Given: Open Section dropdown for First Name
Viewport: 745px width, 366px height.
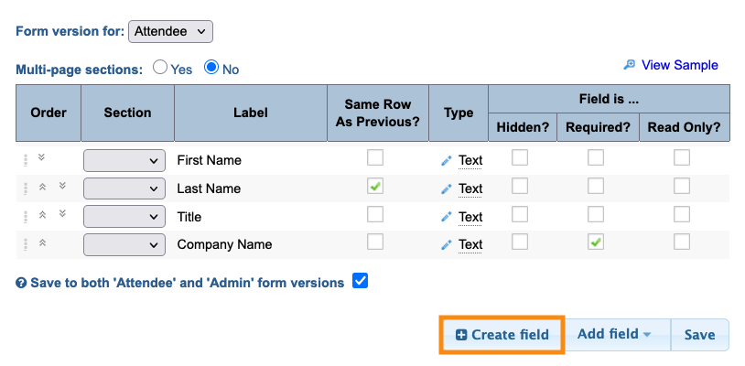Looking at the screenshot, I should [x=124, y=161].
